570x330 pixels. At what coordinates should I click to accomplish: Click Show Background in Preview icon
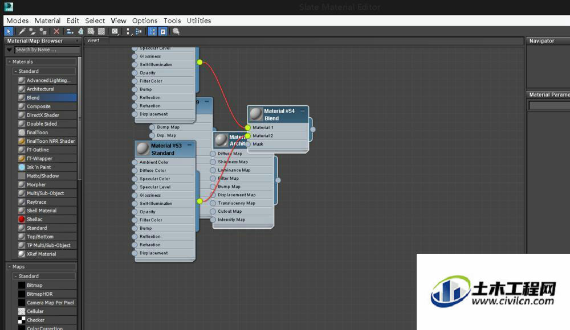tap(101, 32)
